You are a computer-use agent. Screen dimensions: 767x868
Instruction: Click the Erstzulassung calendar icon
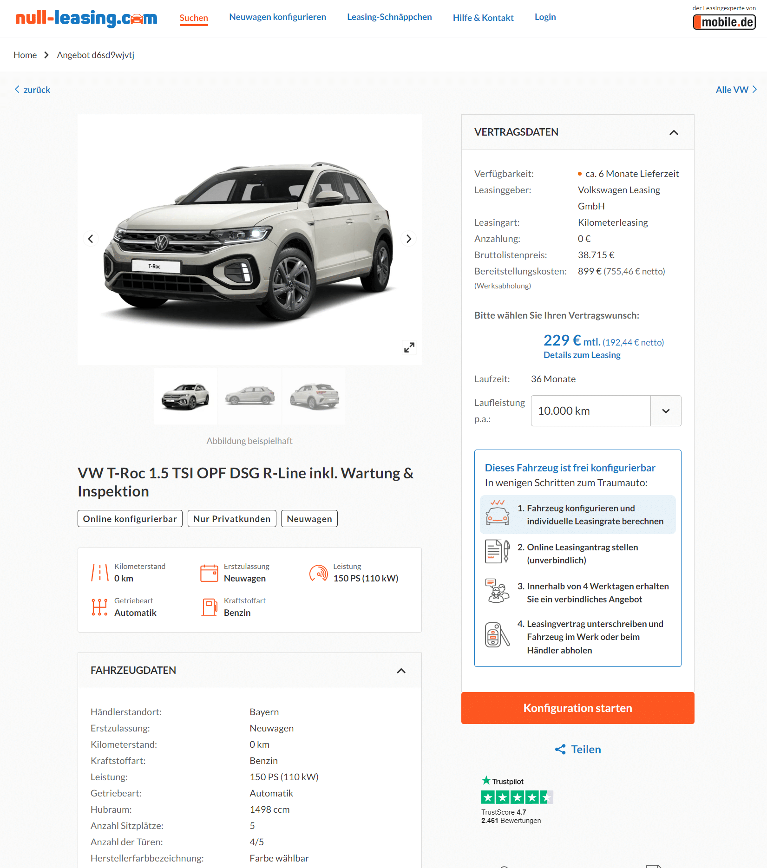coord(209,573)
